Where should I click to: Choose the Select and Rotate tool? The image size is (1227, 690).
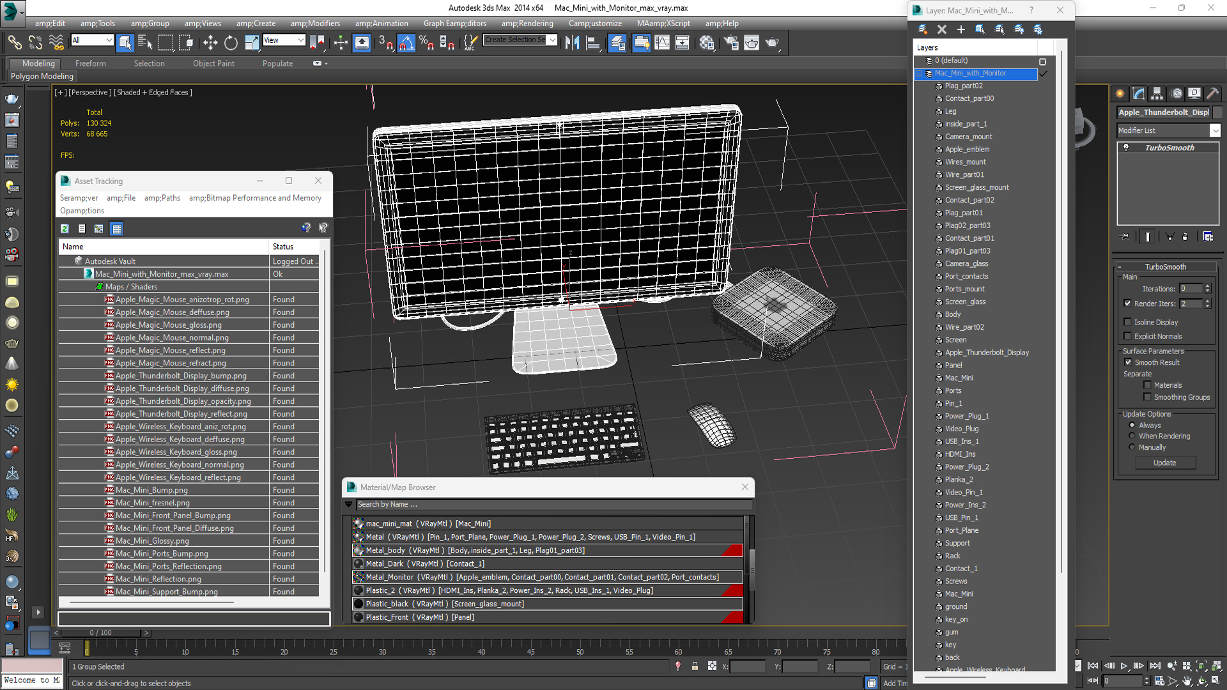click(231, 43)
